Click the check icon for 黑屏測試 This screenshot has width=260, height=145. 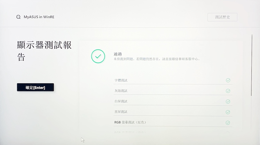point(228,112)
